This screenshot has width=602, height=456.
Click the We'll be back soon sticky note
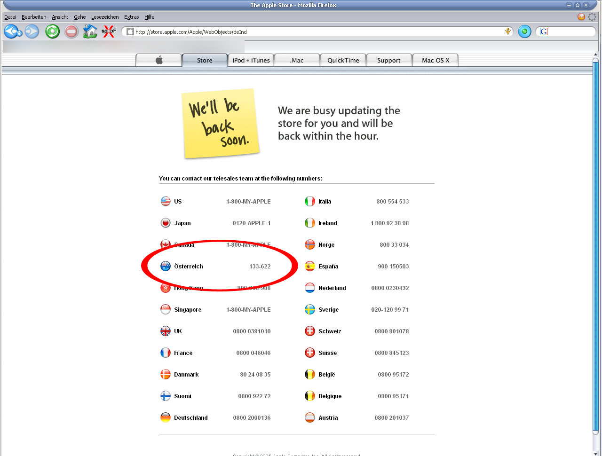coord(220,123)
